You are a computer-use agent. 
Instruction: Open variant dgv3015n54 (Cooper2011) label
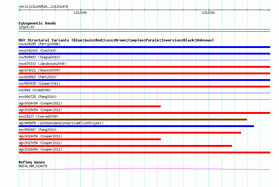point(40,110)
